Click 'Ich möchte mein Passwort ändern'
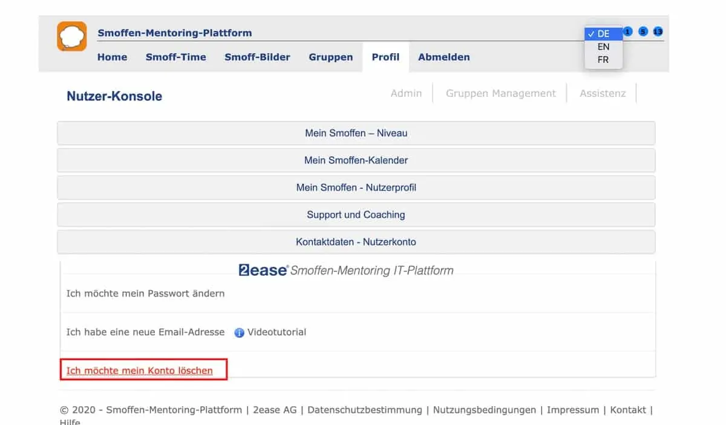The height and width of the screenshot is (425, 726). (145, 293)
